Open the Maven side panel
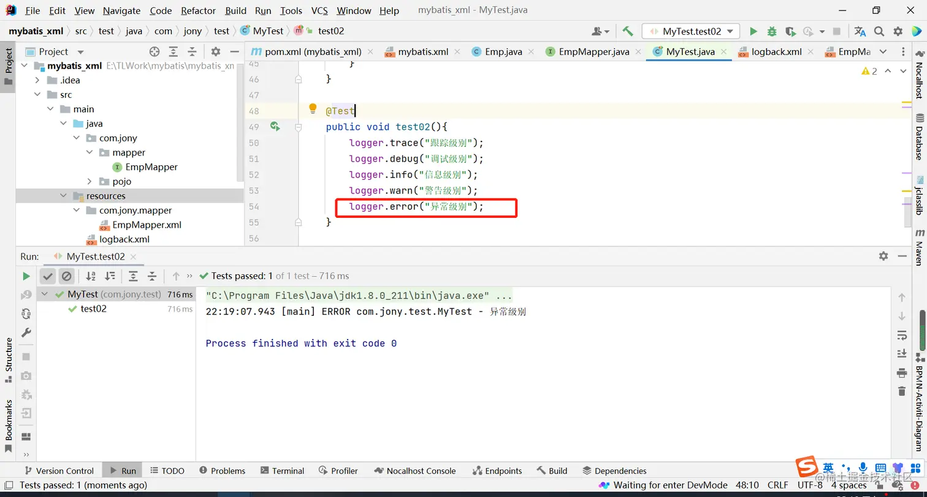 919,247
